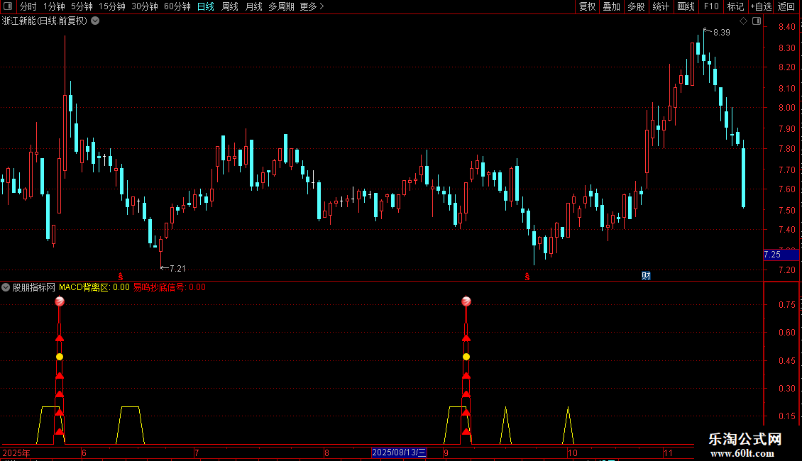Click the first yellow dot signal

[60, 357]
